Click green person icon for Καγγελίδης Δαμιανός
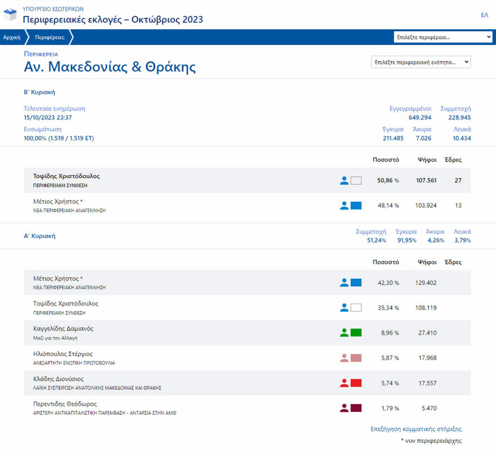 344,333
